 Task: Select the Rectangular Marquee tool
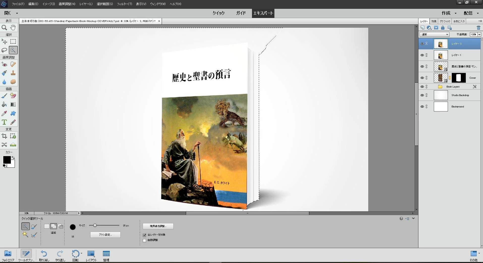13,41
